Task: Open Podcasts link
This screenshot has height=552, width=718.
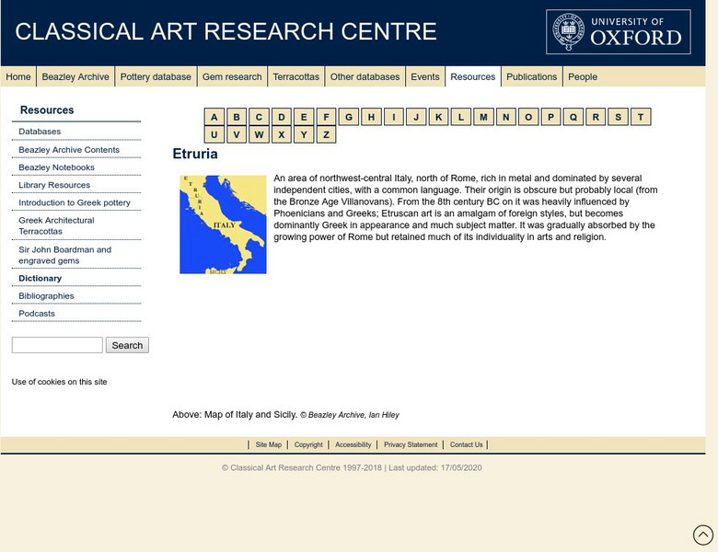Action: [x=37, y=314]
